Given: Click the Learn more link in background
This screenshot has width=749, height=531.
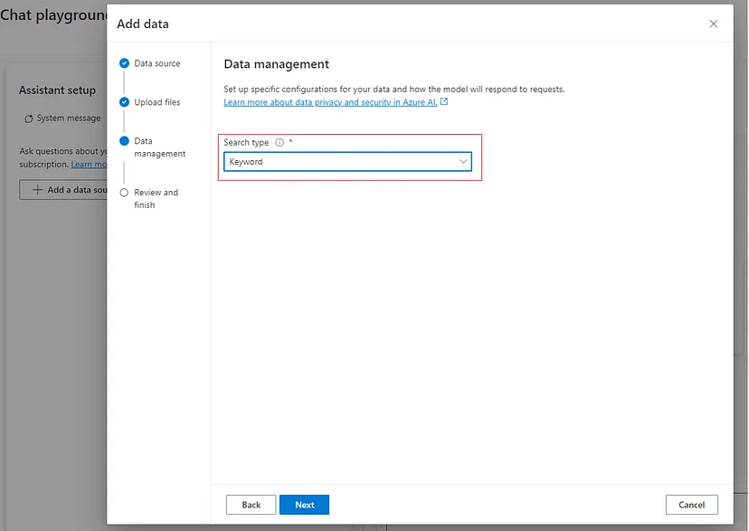Looking at the screenshot, I should coord(89,165).
